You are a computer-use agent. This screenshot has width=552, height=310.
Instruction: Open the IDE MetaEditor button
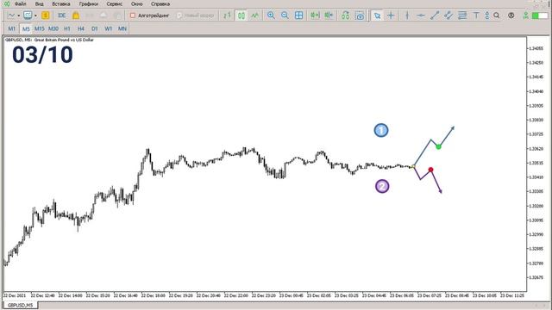pyautogui.click(x=61, y=15)
